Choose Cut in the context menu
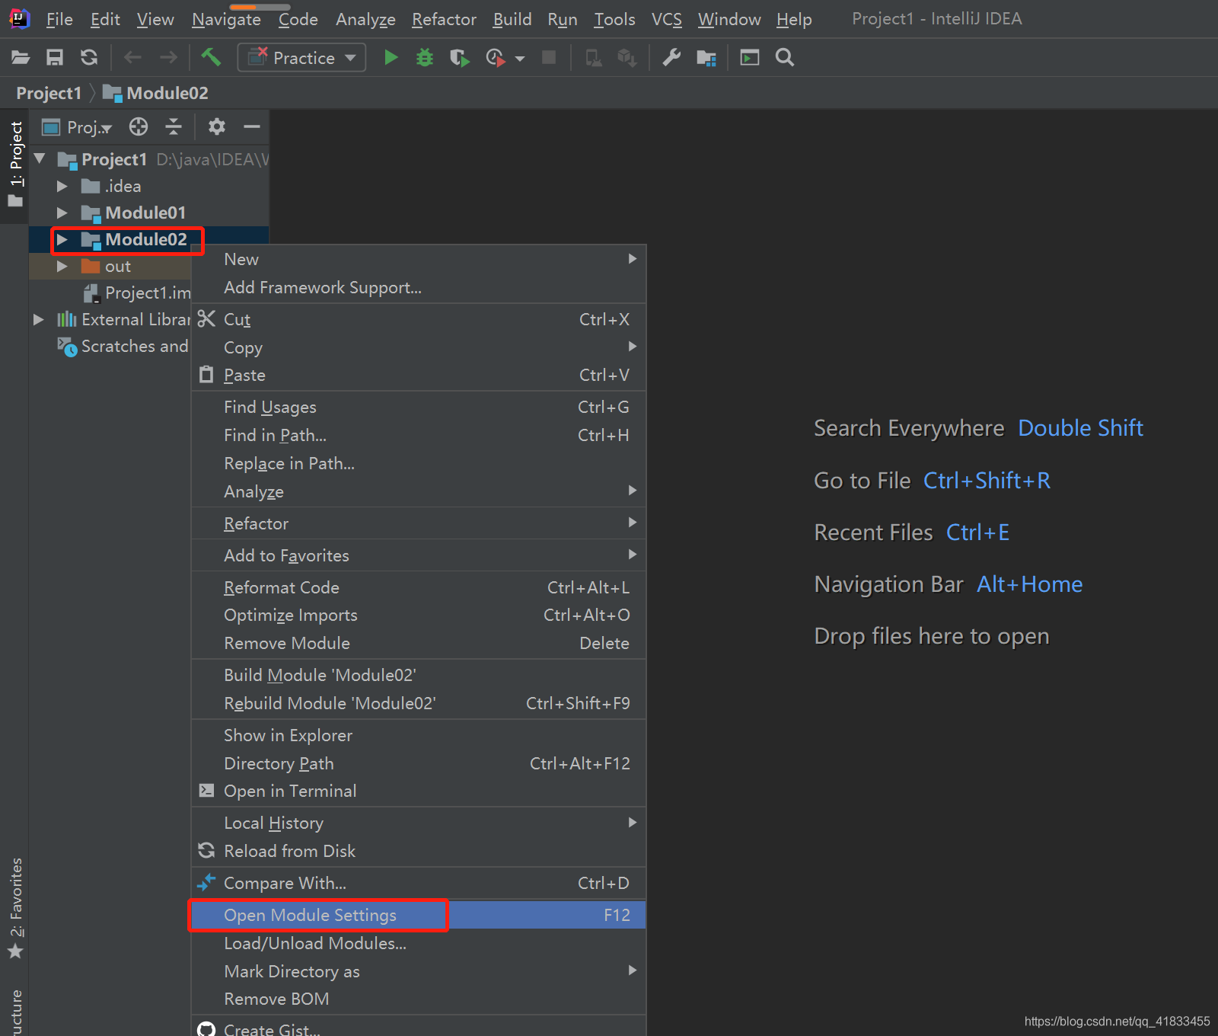1218x1036 pixels. tap(418, 319)
